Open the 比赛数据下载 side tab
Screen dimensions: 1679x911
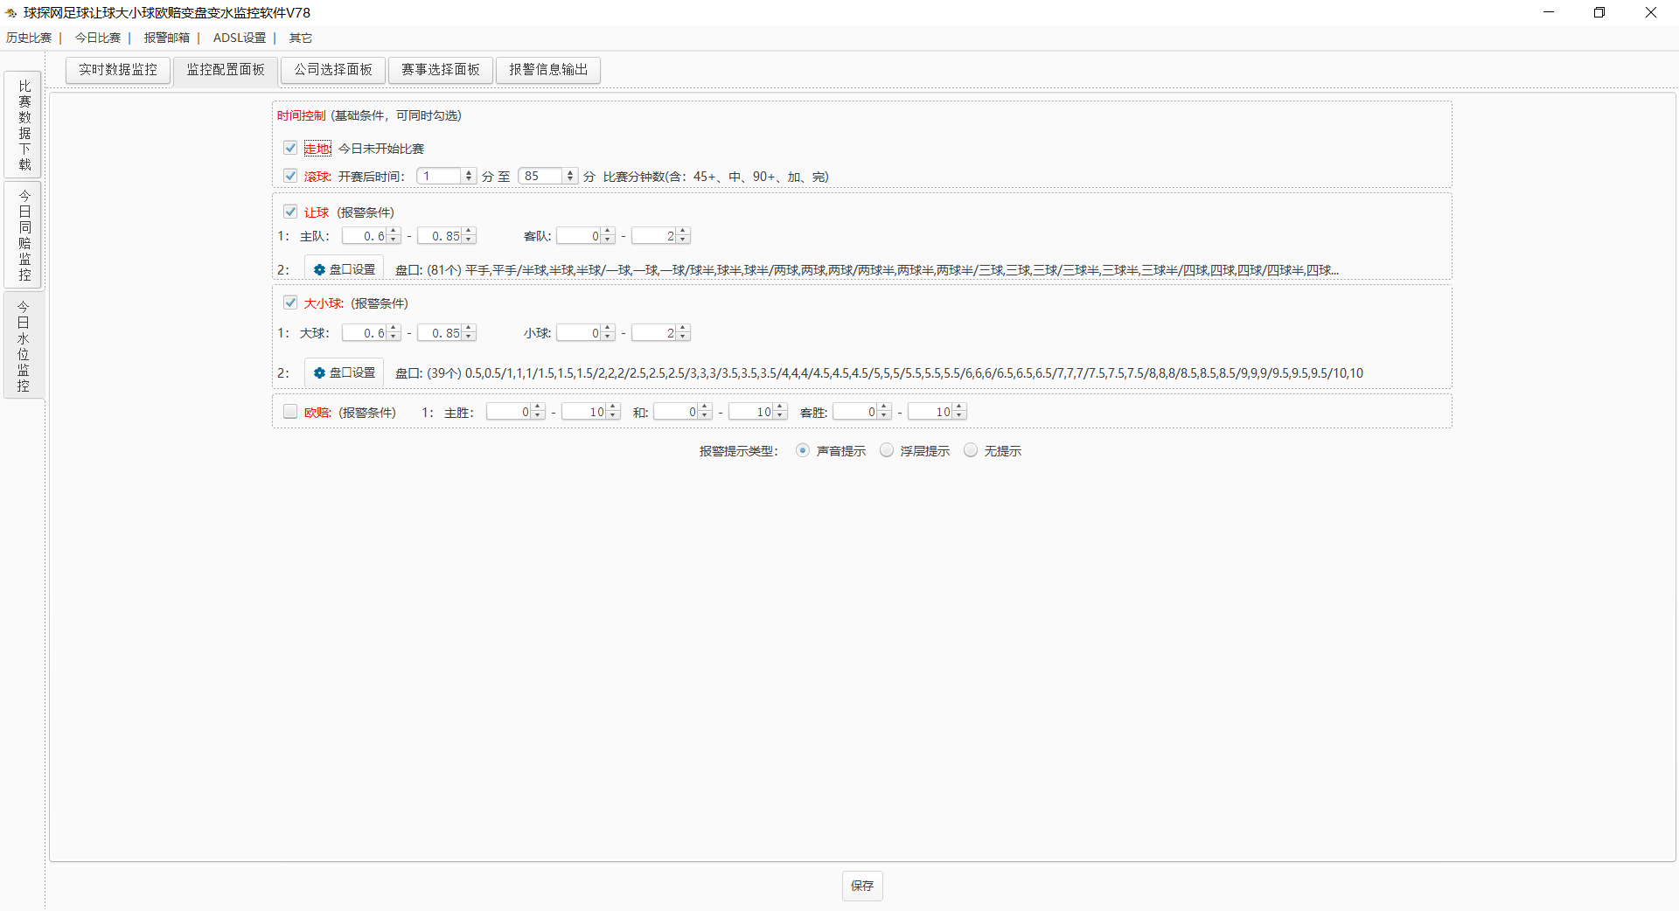click(24, 125)
